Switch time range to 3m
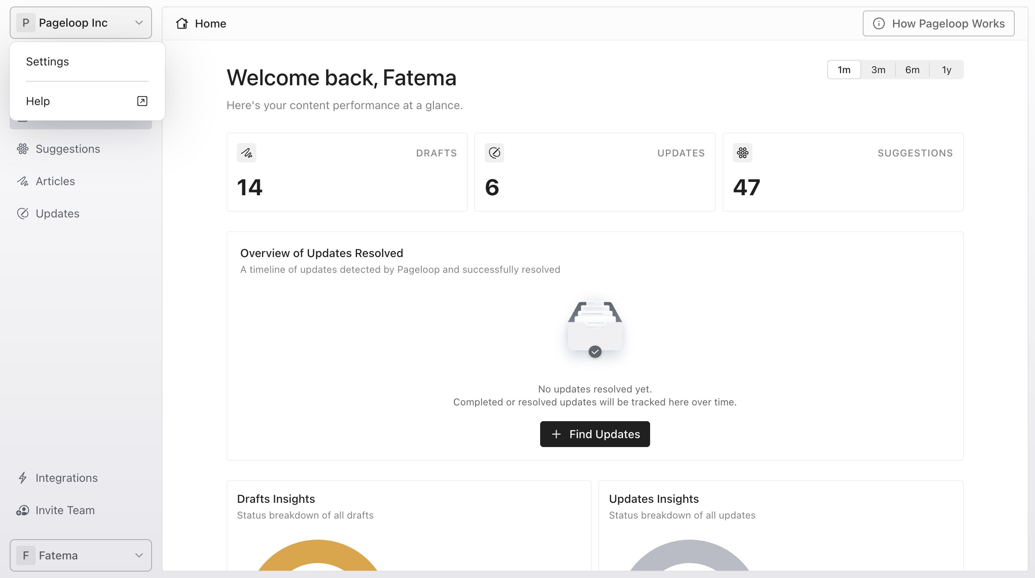The width and height of the screenshot is (1035, 578). [x=878, y=70]
